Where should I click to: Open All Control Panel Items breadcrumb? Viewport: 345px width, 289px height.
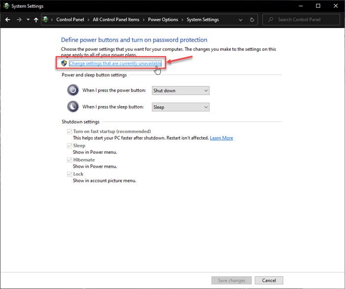pyautogui.click(x=116, y=19)
